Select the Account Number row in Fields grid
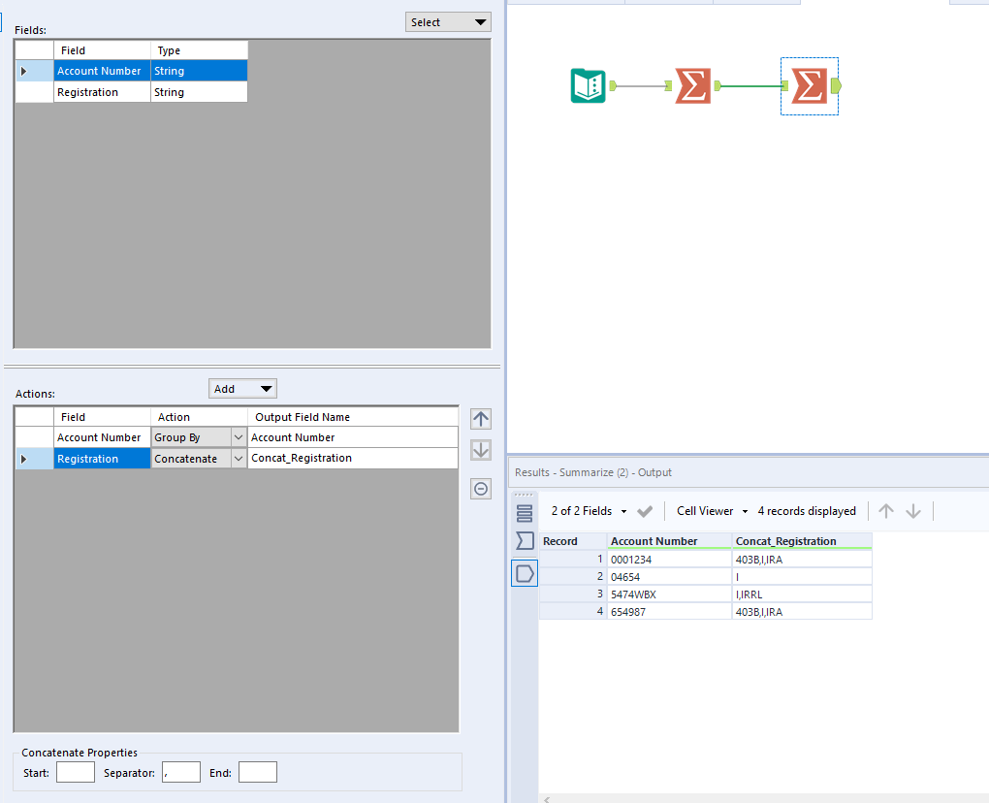This screenshot has width=989, height=803. [x=100, y=70]
